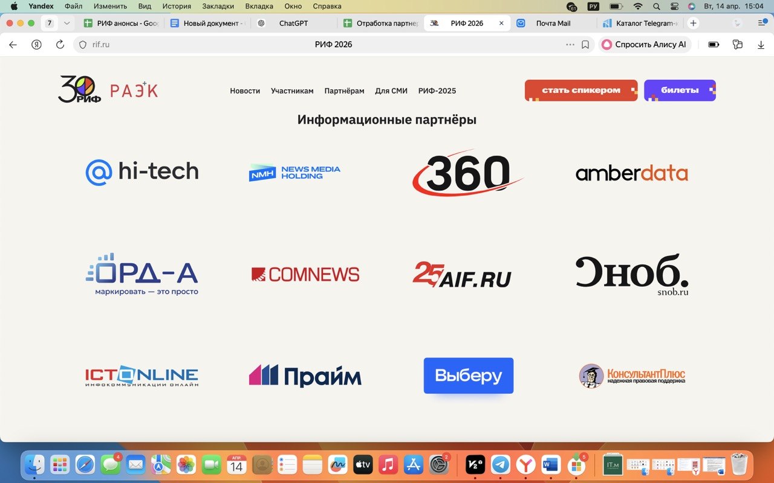The image size is (774, 483).
Task: Reload the page with the refresh icon
Action: (x=60, y=45)
